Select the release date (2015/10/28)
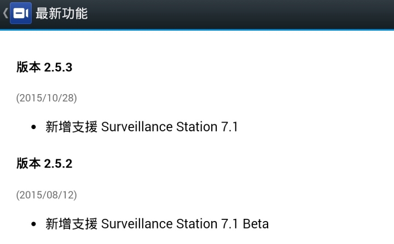Image resolution: width=394 pixels, height=244 pixels. (x=47, y=98)
